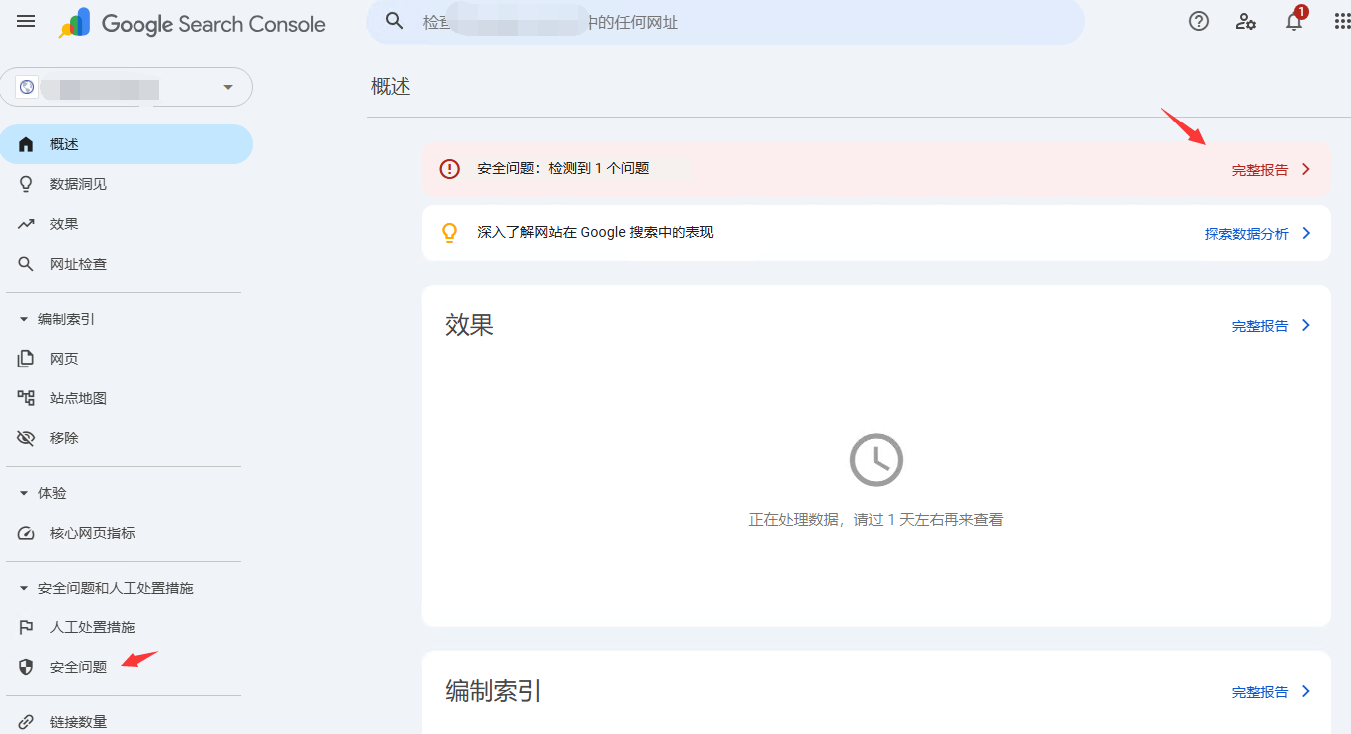Open the hamburger main menu
Viewport: 1351px width, 734px height.
(x=26, y=22)
